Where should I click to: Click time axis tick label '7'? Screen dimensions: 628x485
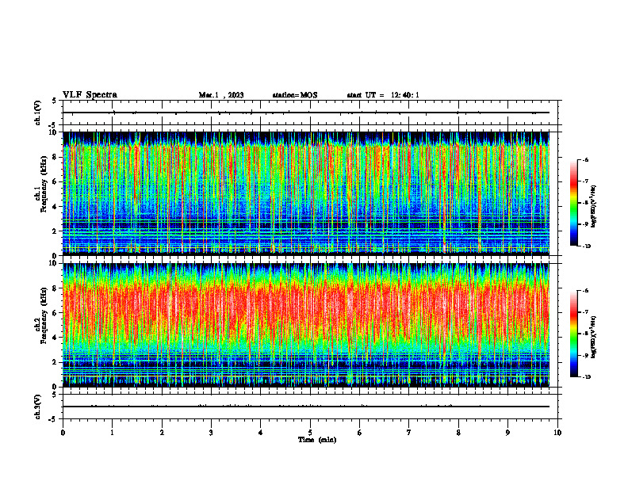pyautogui.click(x=409, y=433)
